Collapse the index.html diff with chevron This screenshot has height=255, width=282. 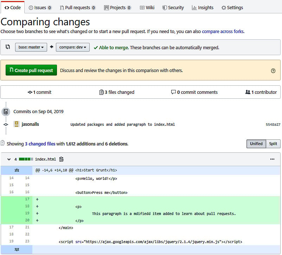point(9,159)
